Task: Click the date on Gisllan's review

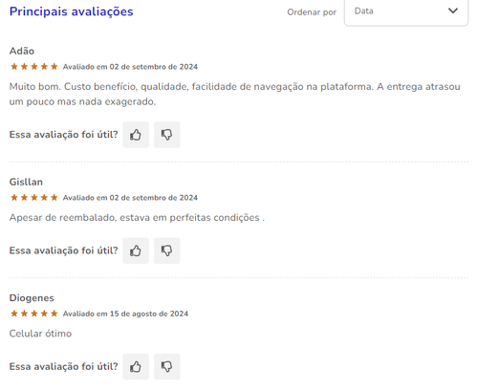Action: (130, 198)
